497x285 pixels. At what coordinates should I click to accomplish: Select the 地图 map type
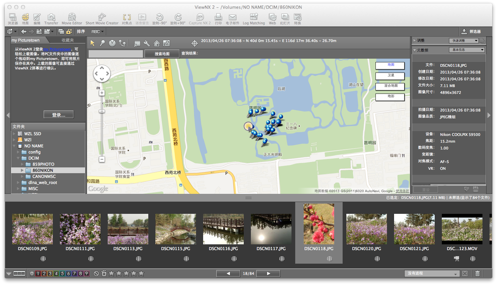[390, 65]
